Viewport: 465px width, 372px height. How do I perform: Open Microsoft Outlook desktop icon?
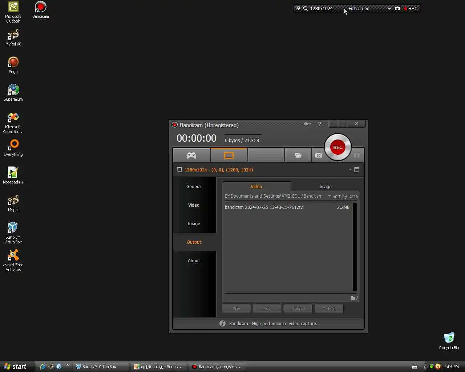pos(13,12)
